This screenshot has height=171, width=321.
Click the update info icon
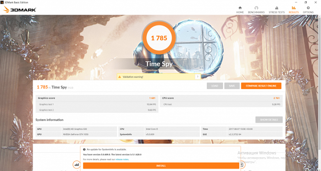[x=84, y=149]
